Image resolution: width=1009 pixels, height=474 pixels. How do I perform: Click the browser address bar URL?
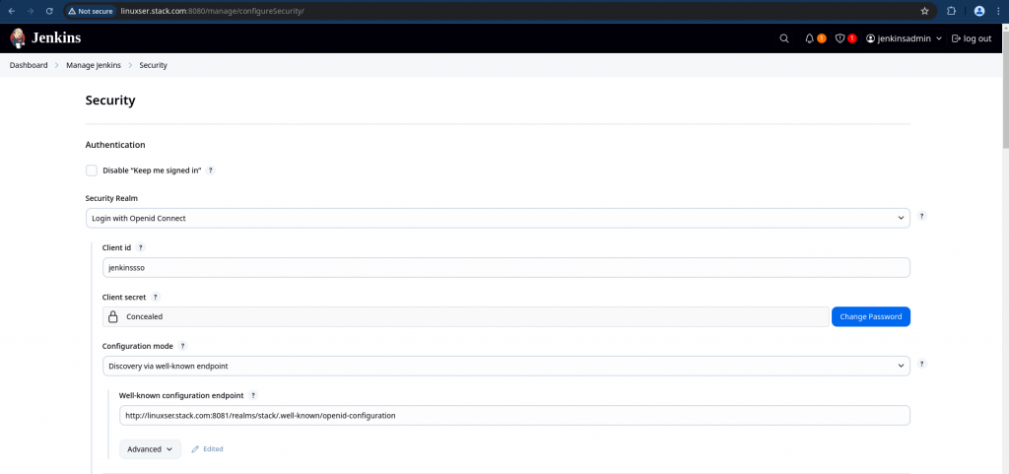[x=212, y=11]
